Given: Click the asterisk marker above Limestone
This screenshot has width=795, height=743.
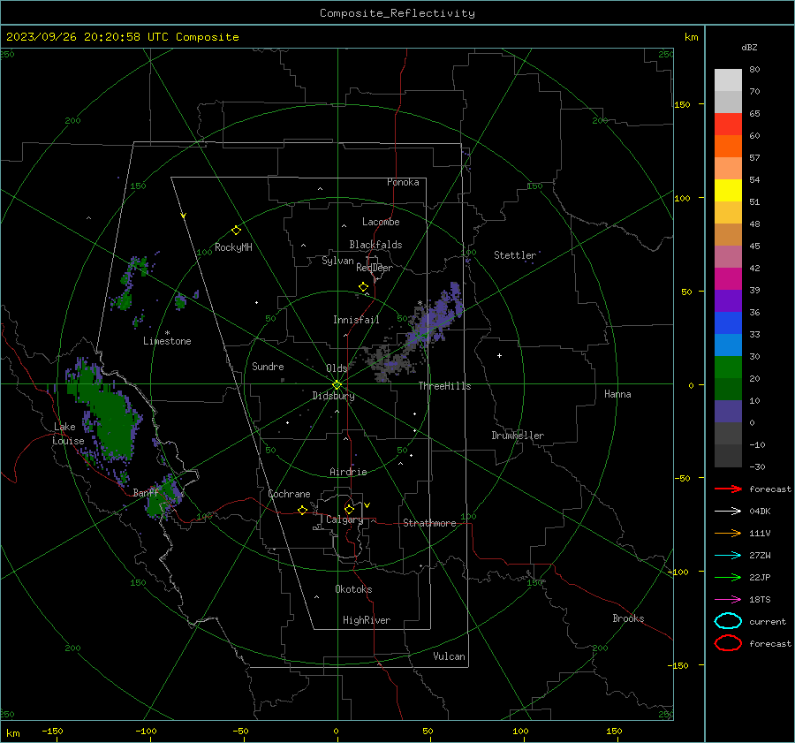Looking at the screenshot, I should click(x=167, y=333).
